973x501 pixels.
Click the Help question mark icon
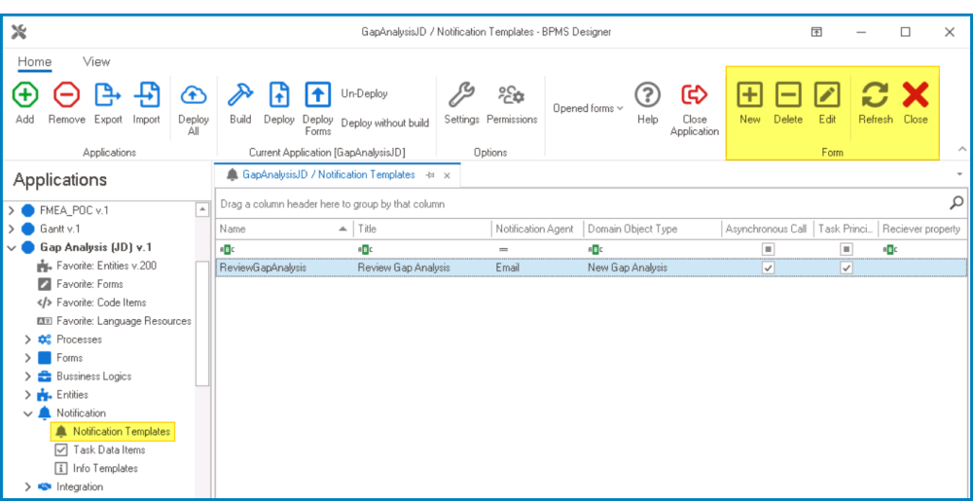click(647, 95)
